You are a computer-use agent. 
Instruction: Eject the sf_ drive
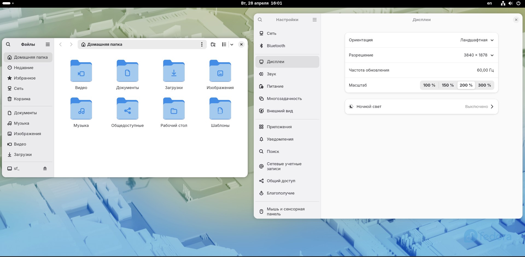click(x=45, y=169)
